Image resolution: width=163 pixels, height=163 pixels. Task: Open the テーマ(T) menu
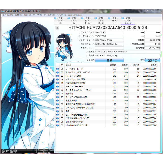pyautogui.click(x=37, y=15)
